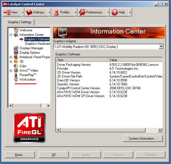Image resolution: width=171 pixels, height=164 pixels.
Task: Click the View toolbar icon
Action: point(7,12)
